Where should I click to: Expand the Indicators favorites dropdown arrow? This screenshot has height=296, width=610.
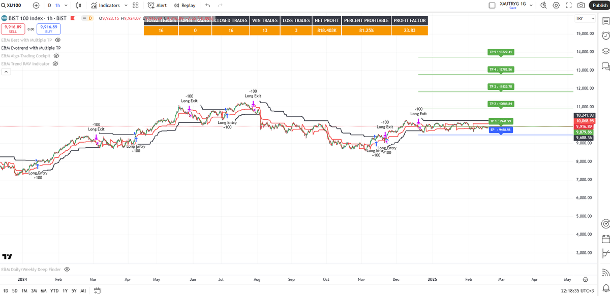point(125,5)
